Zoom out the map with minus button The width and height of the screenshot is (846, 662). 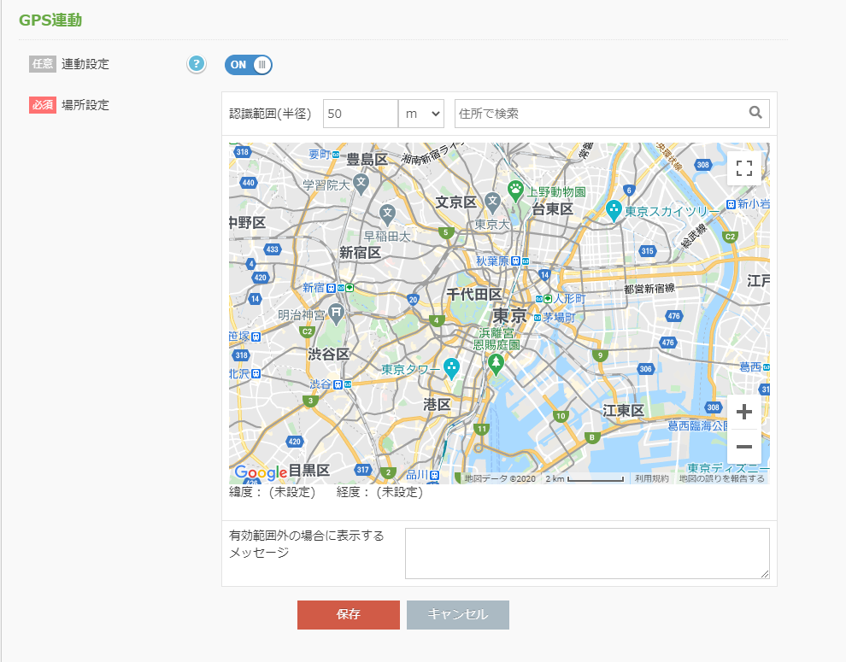[x=744, y=447]
